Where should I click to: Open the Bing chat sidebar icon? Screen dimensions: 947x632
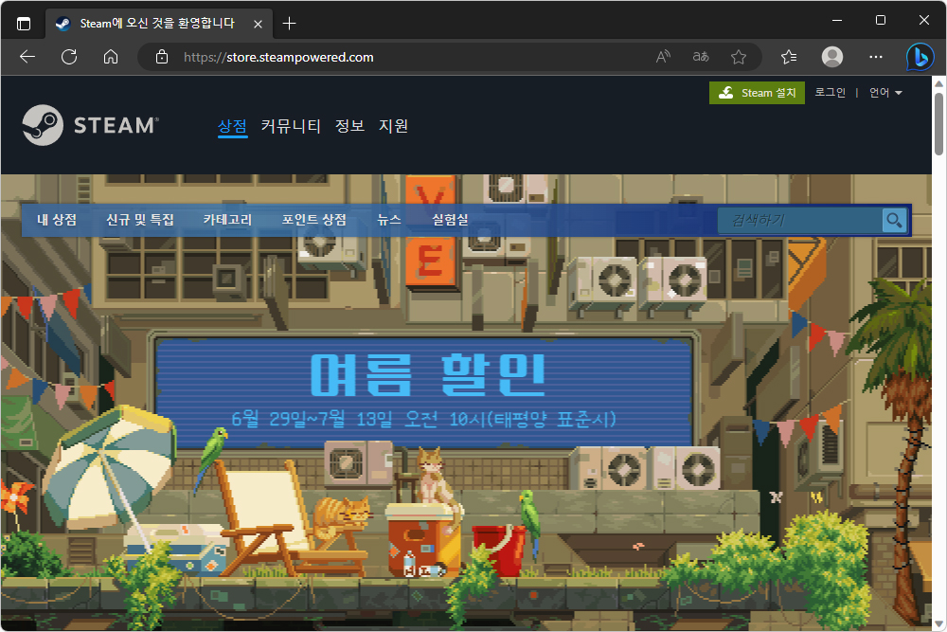click(920, 57)
